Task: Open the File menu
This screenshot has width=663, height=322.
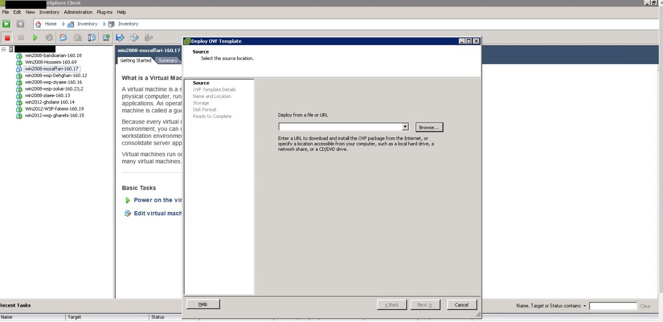Action: point(6,12)
